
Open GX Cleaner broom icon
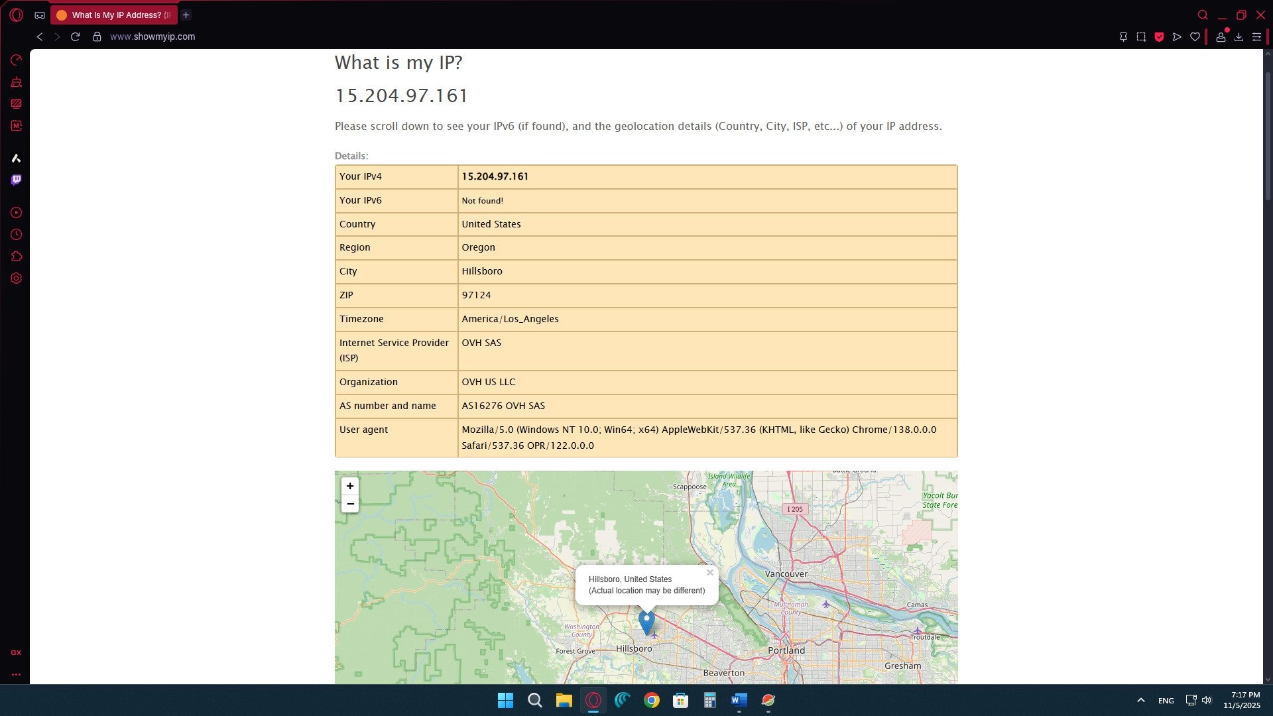point(16,82)
